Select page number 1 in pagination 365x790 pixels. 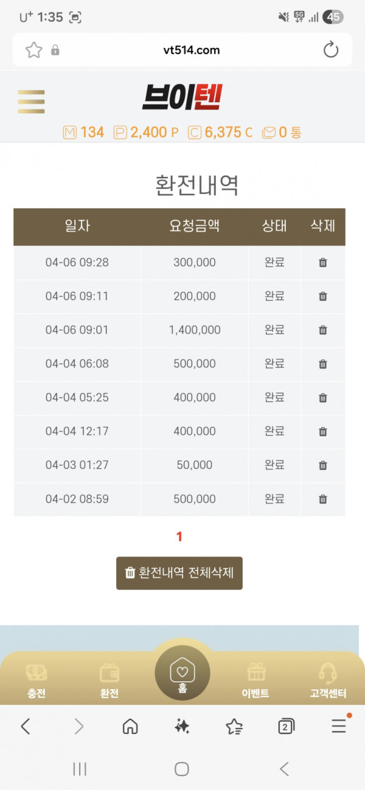pyautogui.click(x=179, y=537)
